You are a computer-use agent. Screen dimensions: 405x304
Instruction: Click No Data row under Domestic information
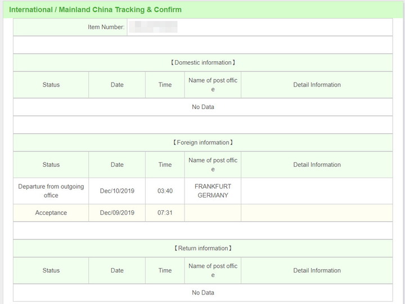point(202,107)
